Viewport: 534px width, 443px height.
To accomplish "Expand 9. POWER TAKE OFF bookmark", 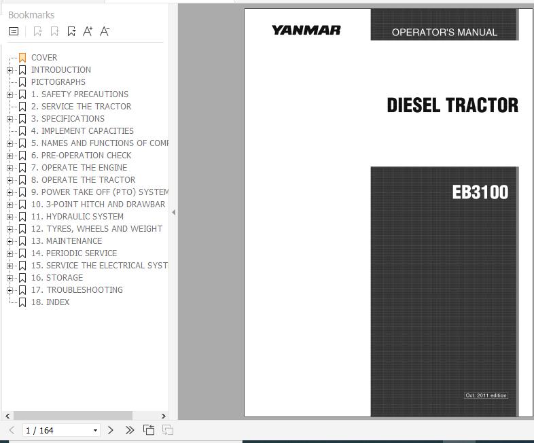I will pos(10,193).
